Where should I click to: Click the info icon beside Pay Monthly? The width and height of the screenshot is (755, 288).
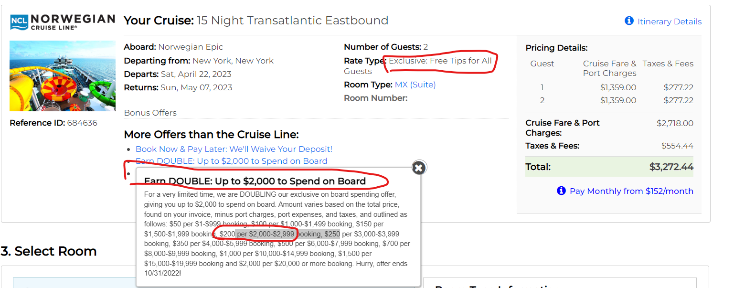click(561, 191)
